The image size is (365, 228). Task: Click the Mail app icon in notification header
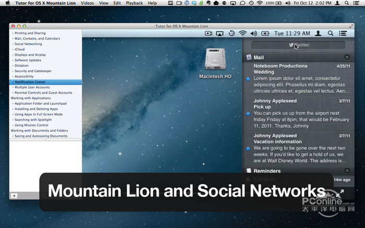tap(249, 57)
